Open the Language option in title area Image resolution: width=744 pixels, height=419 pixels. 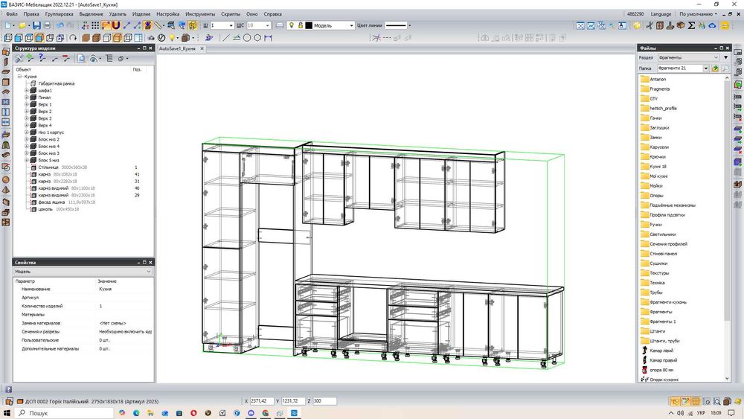pos(661,13)
